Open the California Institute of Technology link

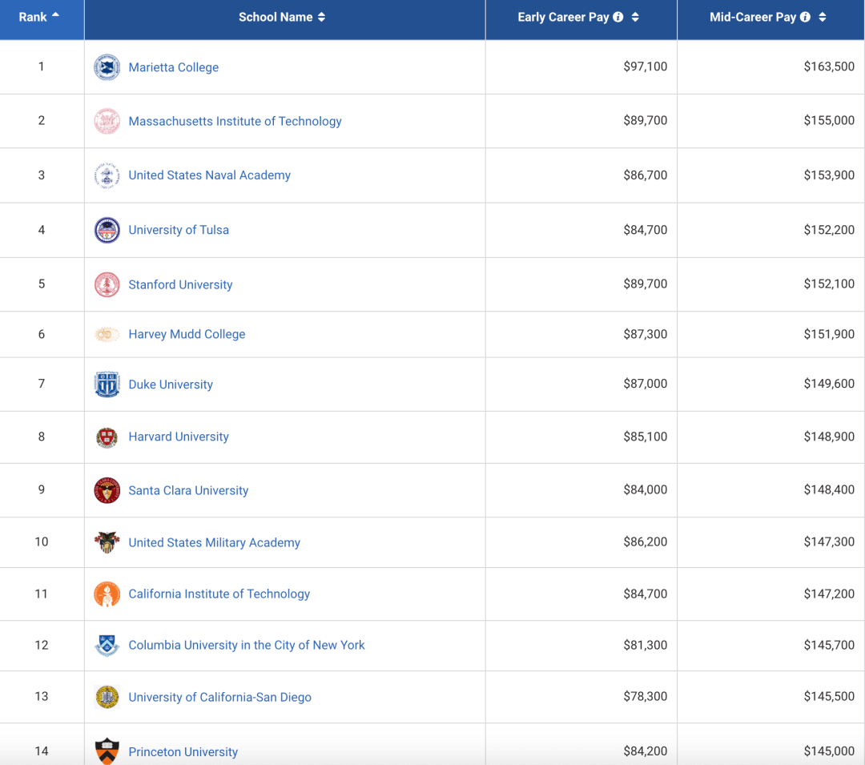point(219,594)
